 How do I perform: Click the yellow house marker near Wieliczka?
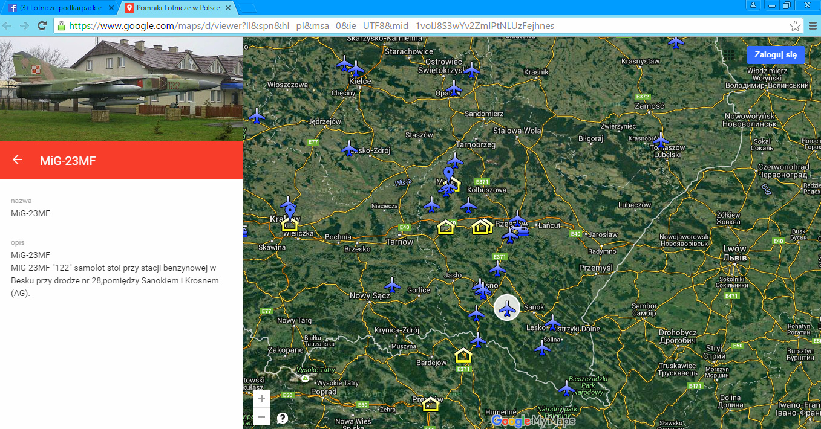[290, 225]
